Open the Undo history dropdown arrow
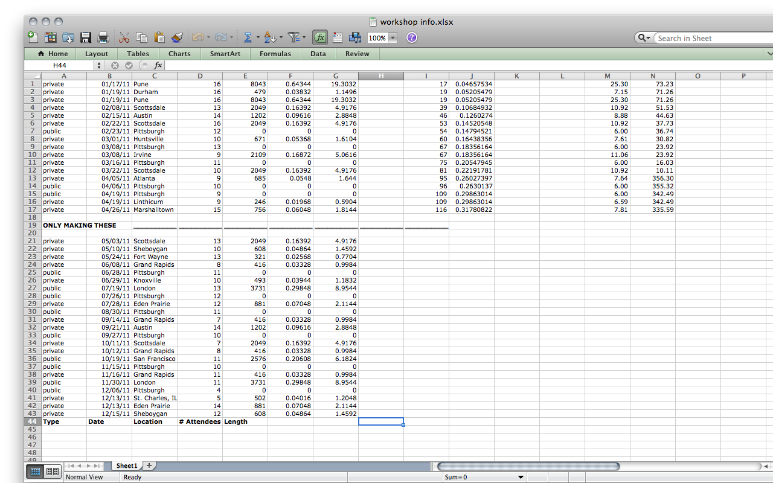773x483 pixels. tap(208, 37)
